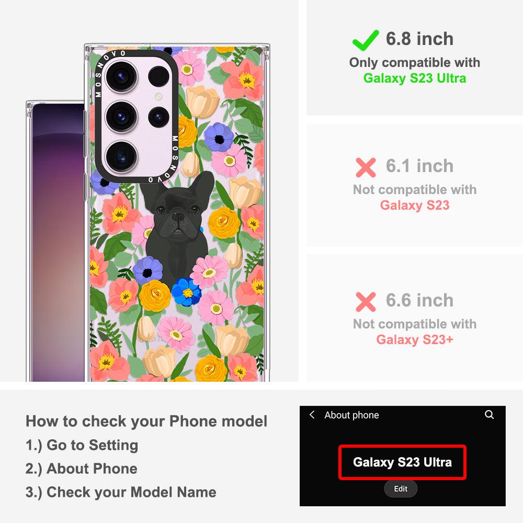The image size is (523, 523).
Task: Click the top-left camera lens
Action: pos(121,76)
